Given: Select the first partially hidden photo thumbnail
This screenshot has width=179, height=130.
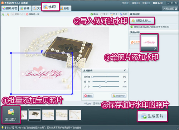Looking at the screenshot, I should (24, 115).
